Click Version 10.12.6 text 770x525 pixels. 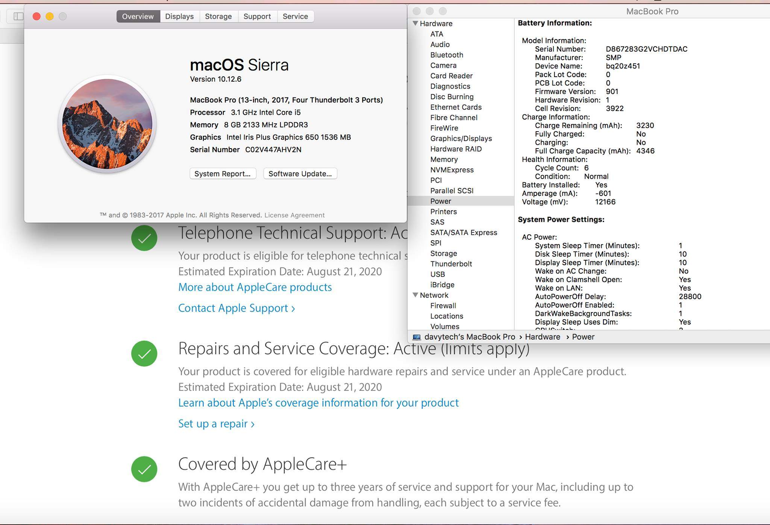(215, 79)
